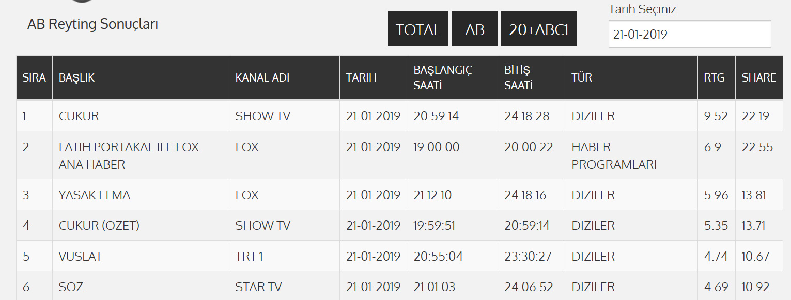Click the TOTAL ratings button

(x=418, y=29)
